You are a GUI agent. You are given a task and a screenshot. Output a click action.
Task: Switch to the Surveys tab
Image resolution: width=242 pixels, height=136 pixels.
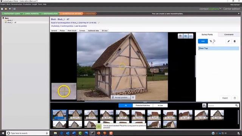tap(82, 31)
